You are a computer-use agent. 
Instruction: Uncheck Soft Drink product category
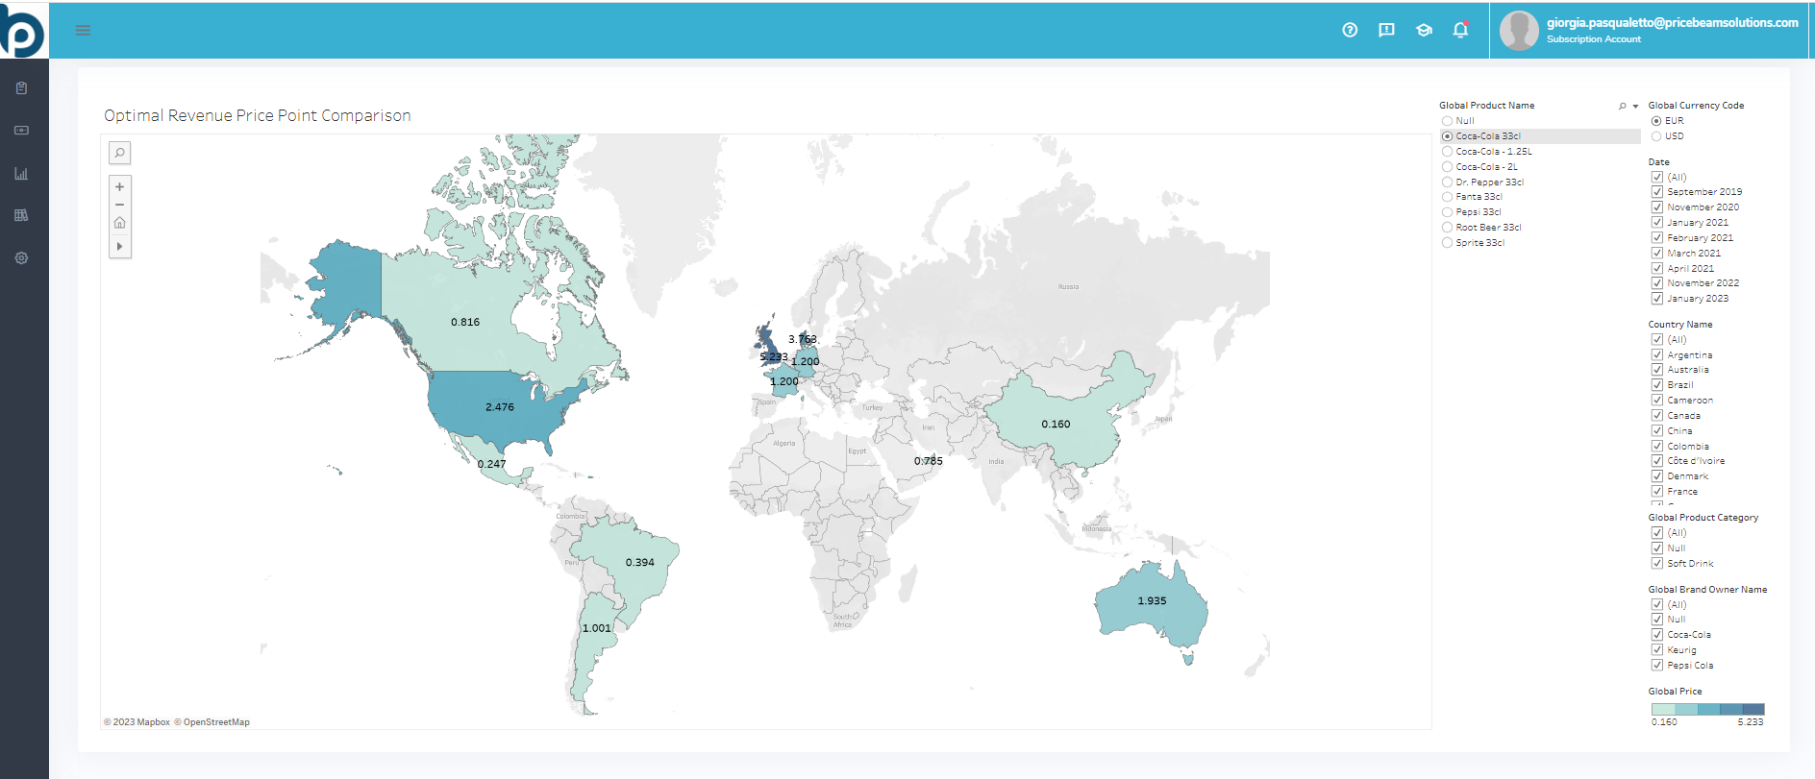tap(1657, 564)
